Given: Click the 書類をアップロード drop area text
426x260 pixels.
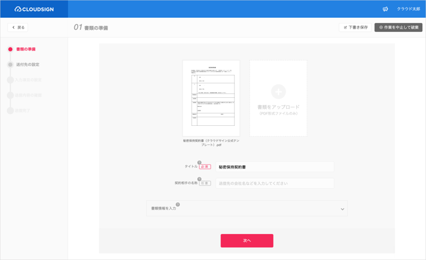Looking at the screenshot, I should [278, 107].
